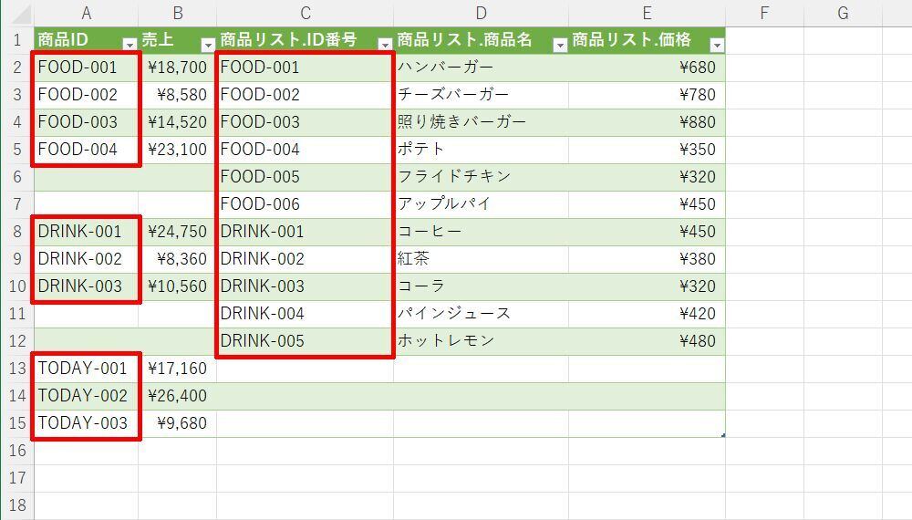Click the 商品リスト.商品名 header cell
The width and height of the screenshot is (912, 520).
pos(481,40)
